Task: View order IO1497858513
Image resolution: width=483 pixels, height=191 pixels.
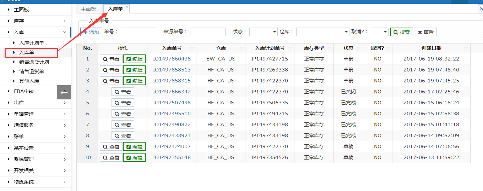Action: pos(111,70)
